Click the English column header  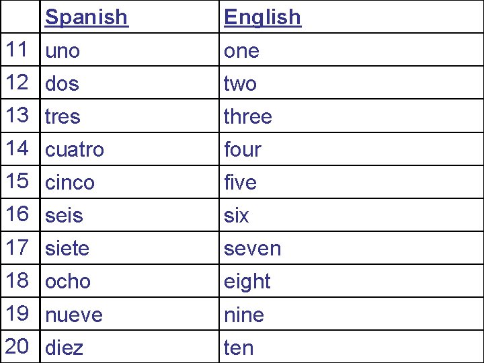[262, 17]
